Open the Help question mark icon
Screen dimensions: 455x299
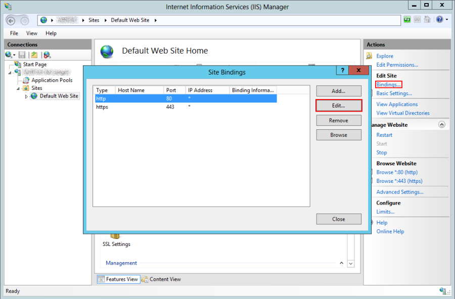(x=440, y=19)
